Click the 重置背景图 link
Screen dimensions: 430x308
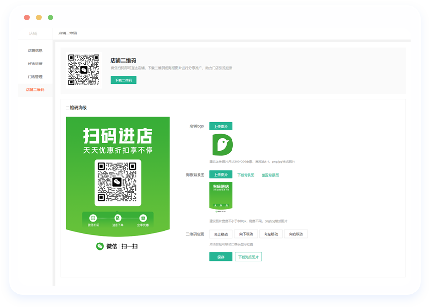270,175
